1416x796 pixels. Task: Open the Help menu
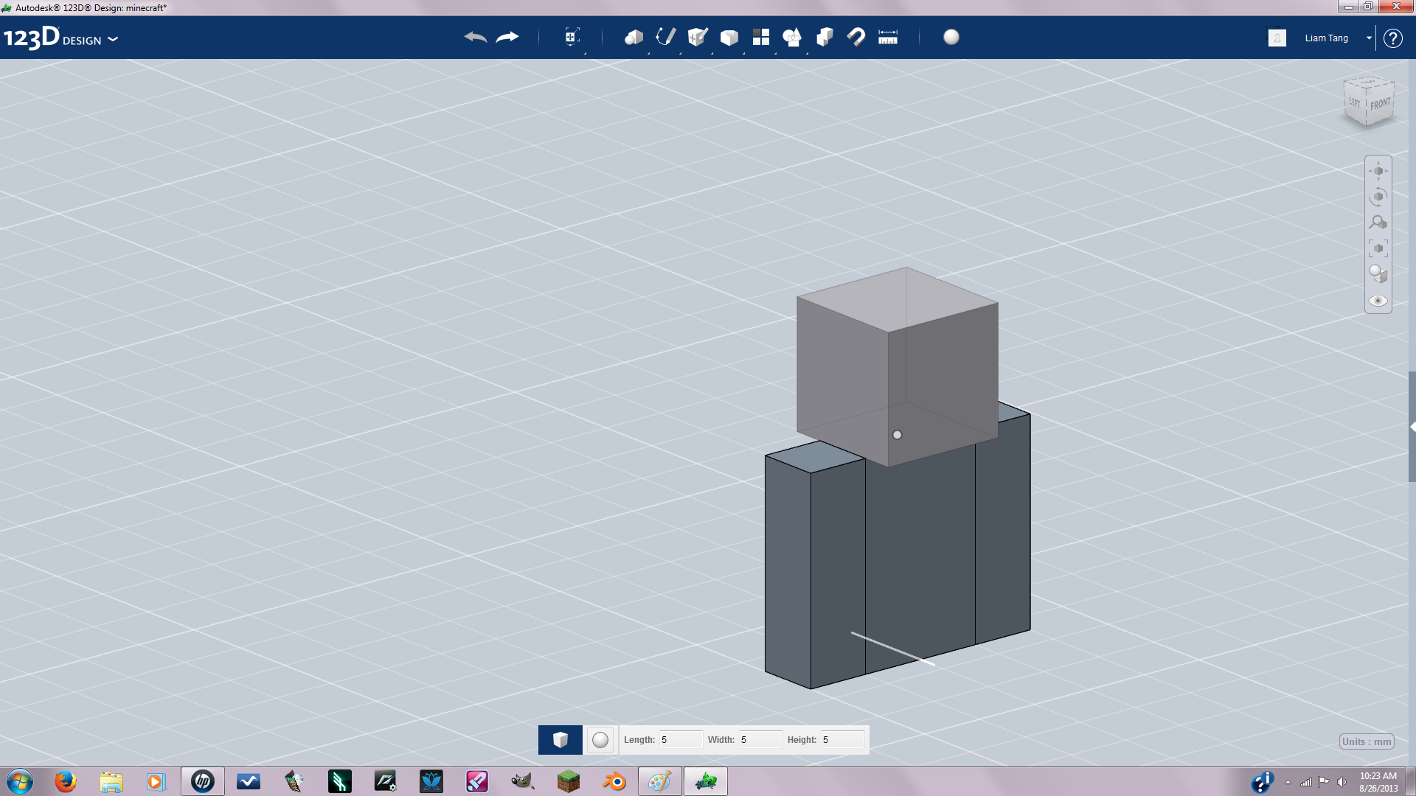click(x=1392, y=38)
